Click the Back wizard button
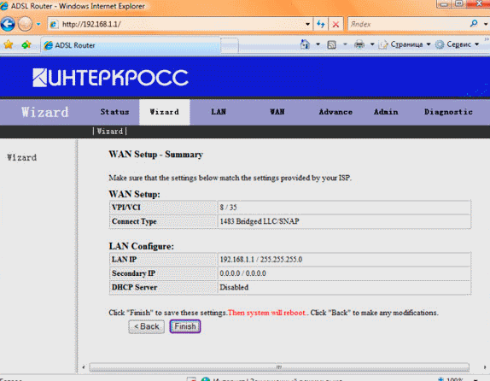Image resolution: width=490 pixels, height=381 pixels. click(147, 326)
